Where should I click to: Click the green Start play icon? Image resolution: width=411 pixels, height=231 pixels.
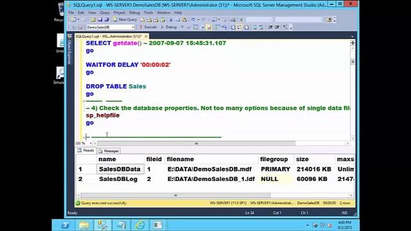pyautogui.click(x=241, y=20)
